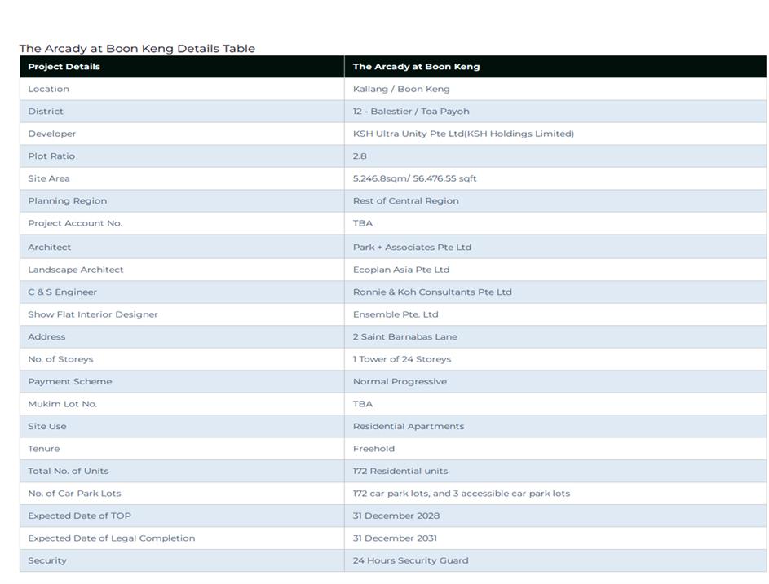Select the '31 December 2028' TOP date

coord(396,516)
